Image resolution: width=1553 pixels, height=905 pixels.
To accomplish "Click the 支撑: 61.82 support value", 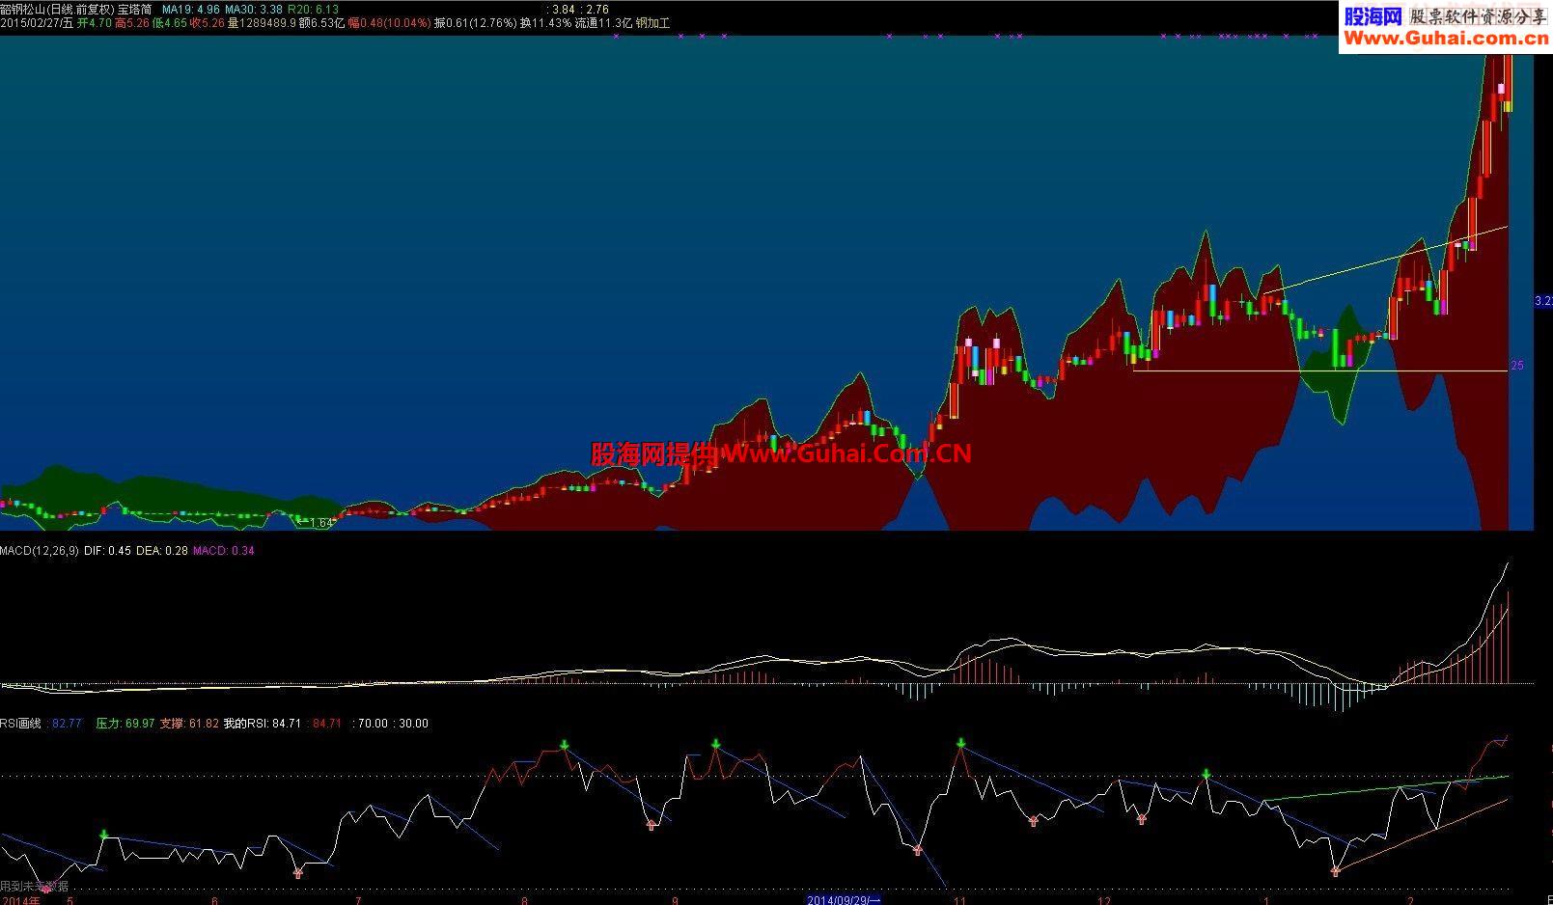I will (189, 724).
